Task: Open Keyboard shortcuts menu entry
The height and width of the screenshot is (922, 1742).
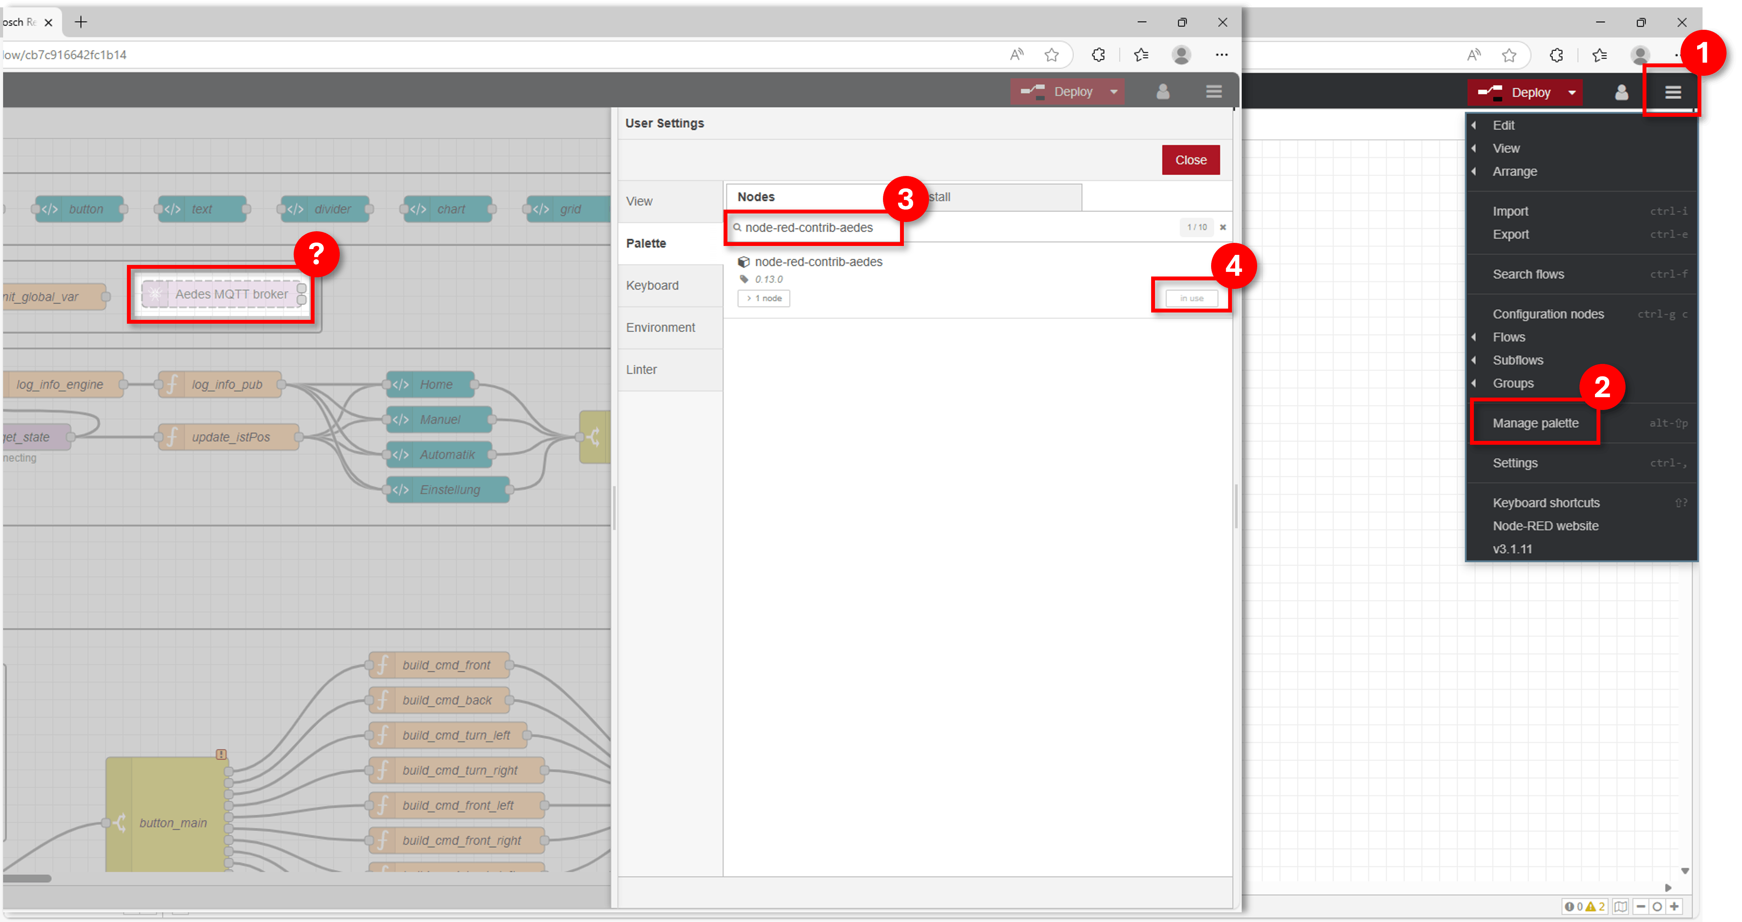Action: (x=1581, y=502)
